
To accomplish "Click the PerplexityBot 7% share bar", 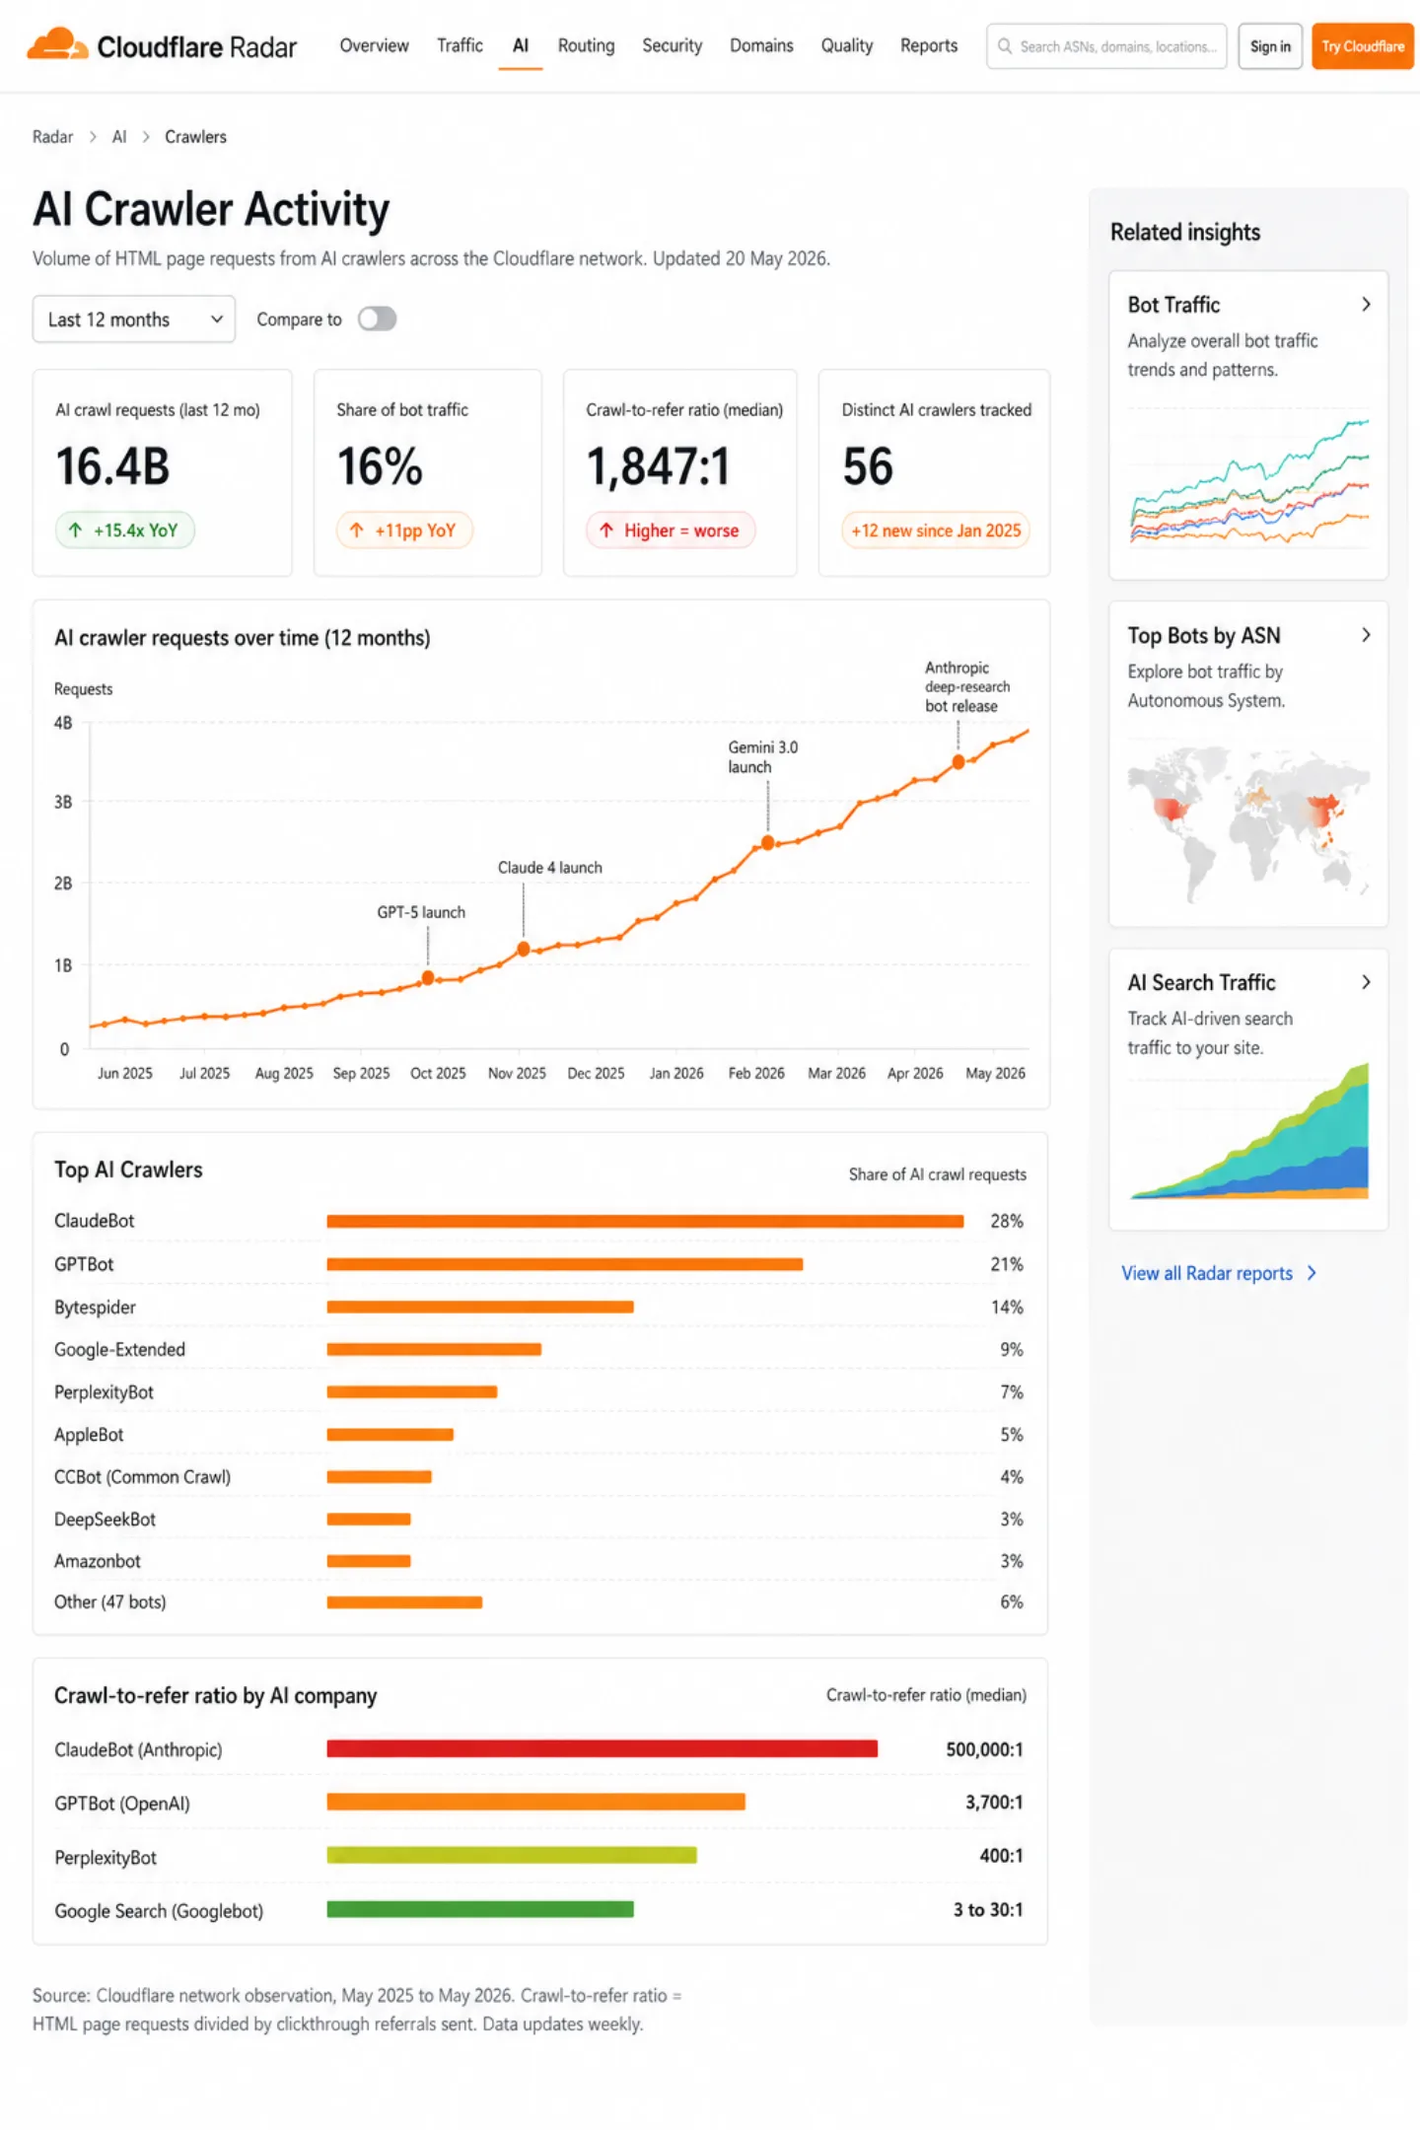I will (x=412, y=1391).
